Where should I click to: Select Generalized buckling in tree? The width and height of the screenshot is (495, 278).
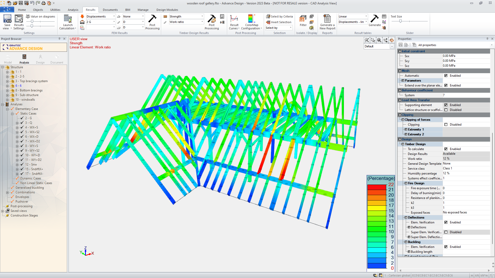tap(30, 188)
